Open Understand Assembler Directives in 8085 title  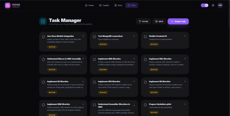click(x=114, y=105)
